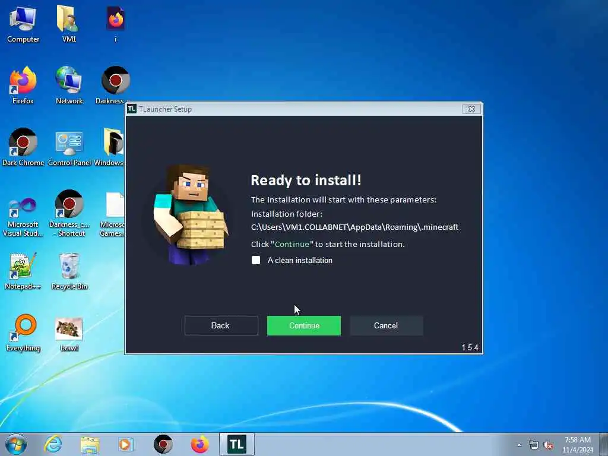Select the Dark Chrome desktop shortcut
Image resolution: width=608 pixels, height=456 pixels.
23,147
